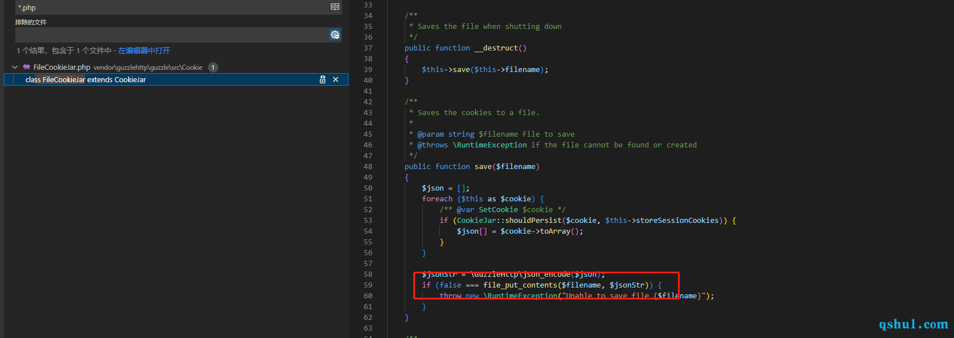Click the 'foreach' keyword on line 51
This screenshot has width=954, height=338.
[x=437, y=199]
